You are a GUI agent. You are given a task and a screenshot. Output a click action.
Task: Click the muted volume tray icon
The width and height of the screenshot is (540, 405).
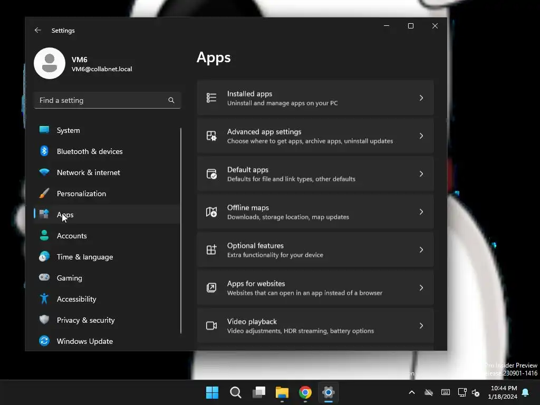pos(476,392)
